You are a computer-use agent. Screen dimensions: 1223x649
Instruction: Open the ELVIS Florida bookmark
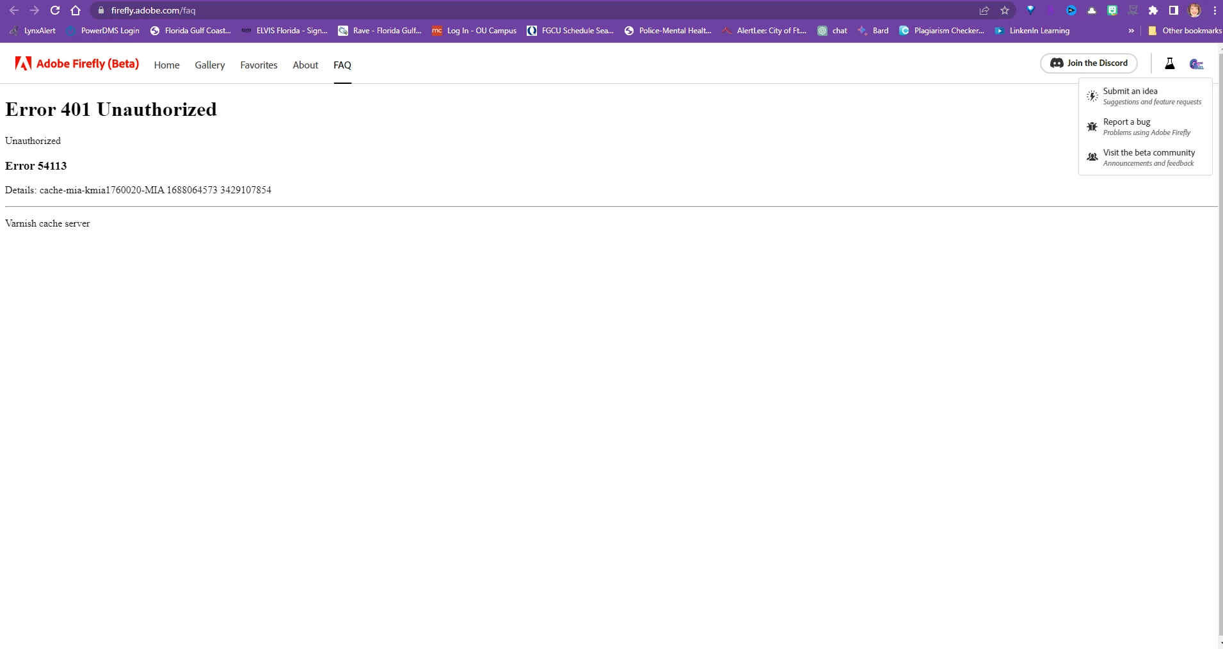pos(285,31)
